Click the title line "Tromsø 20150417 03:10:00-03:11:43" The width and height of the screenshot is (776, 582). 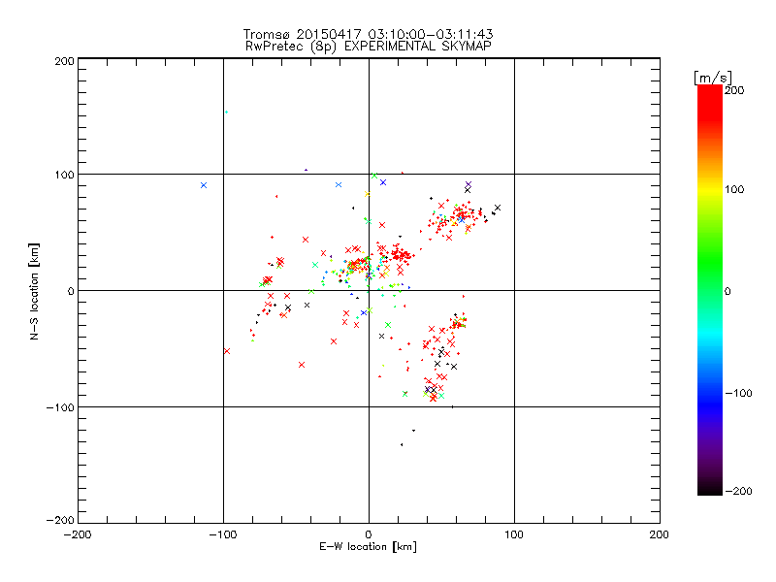pos(368,34)
